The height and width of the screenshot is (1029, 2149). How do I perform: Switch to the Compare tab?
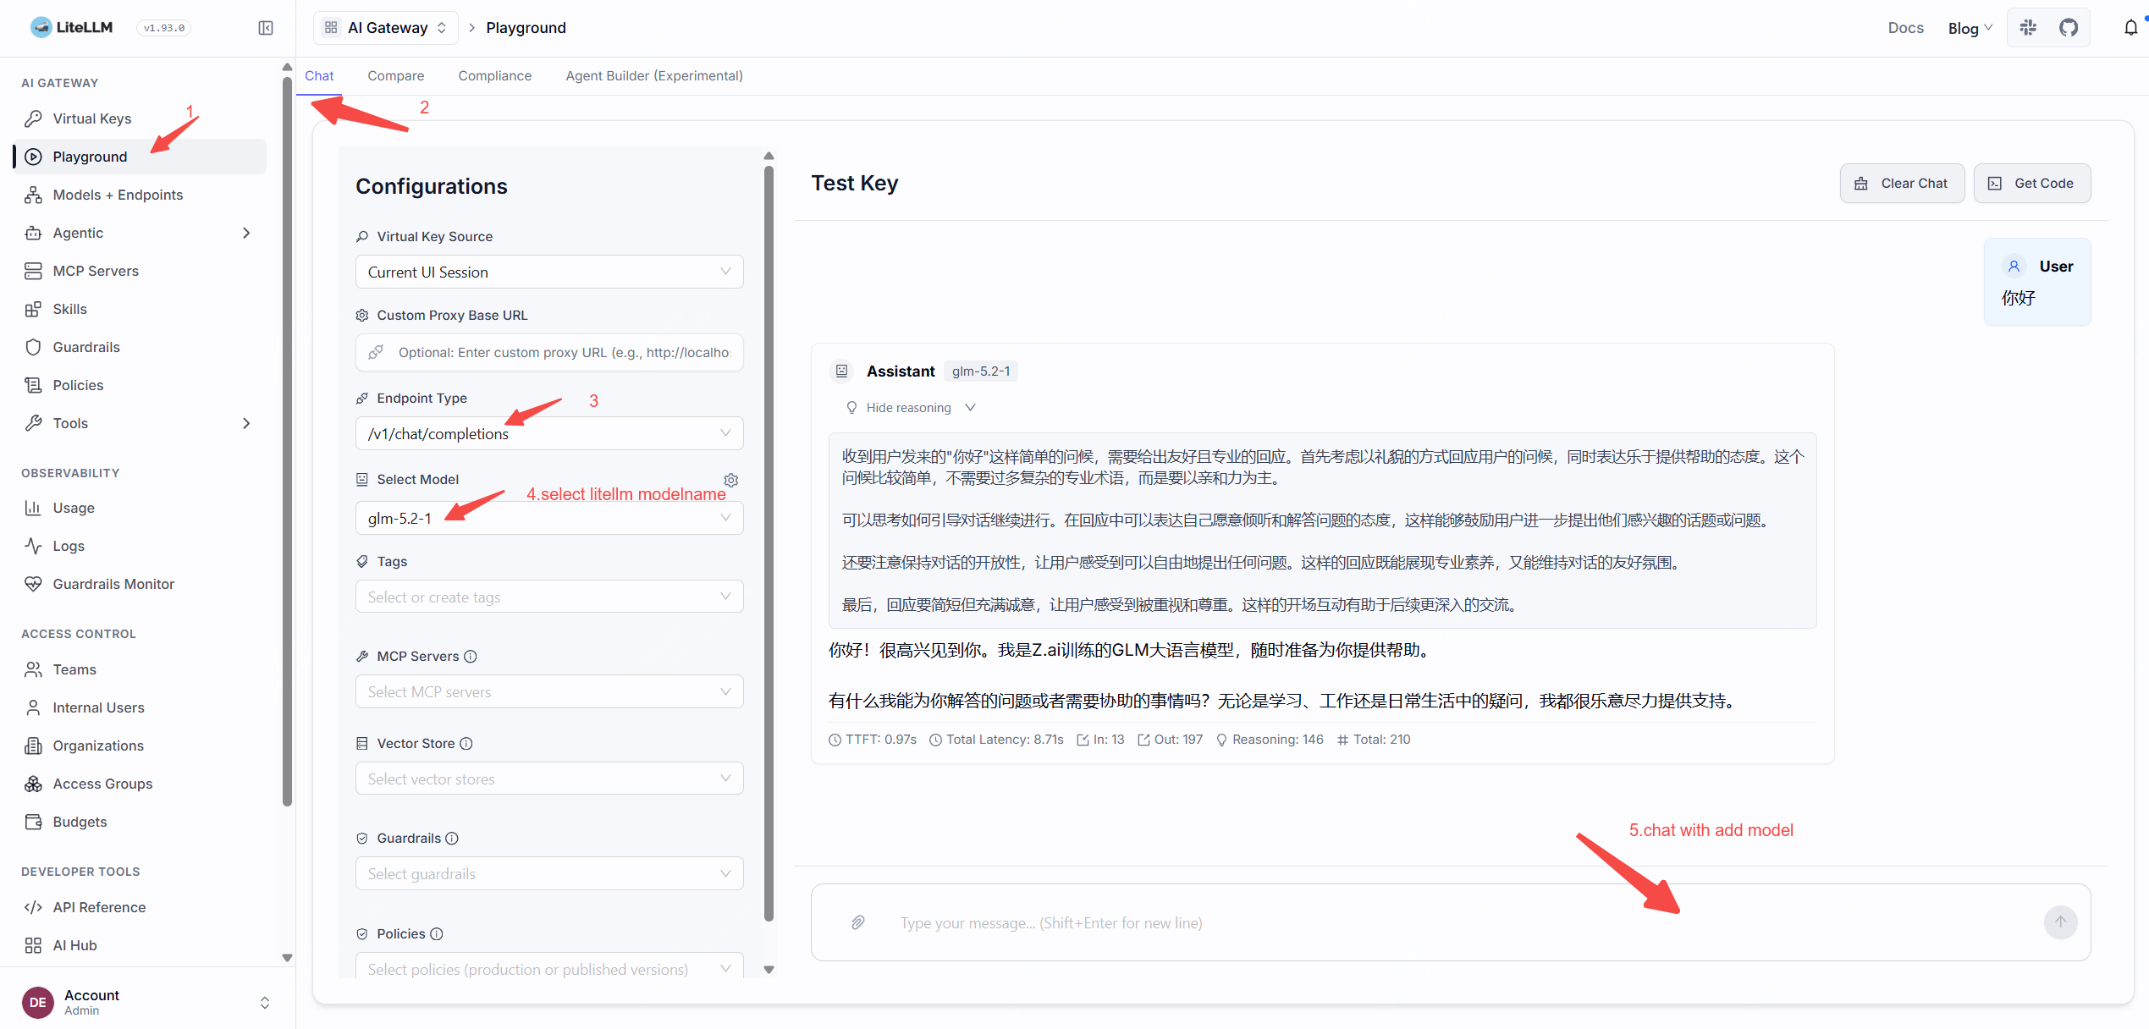[395, 76]
